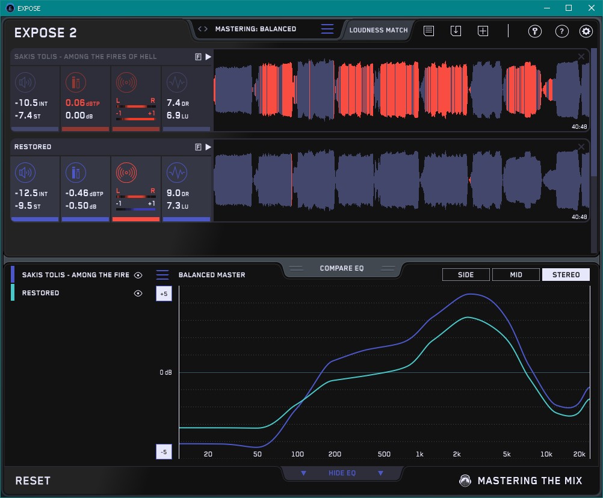
Task: Click the license key icon
Action: click(x=535, y=31)
